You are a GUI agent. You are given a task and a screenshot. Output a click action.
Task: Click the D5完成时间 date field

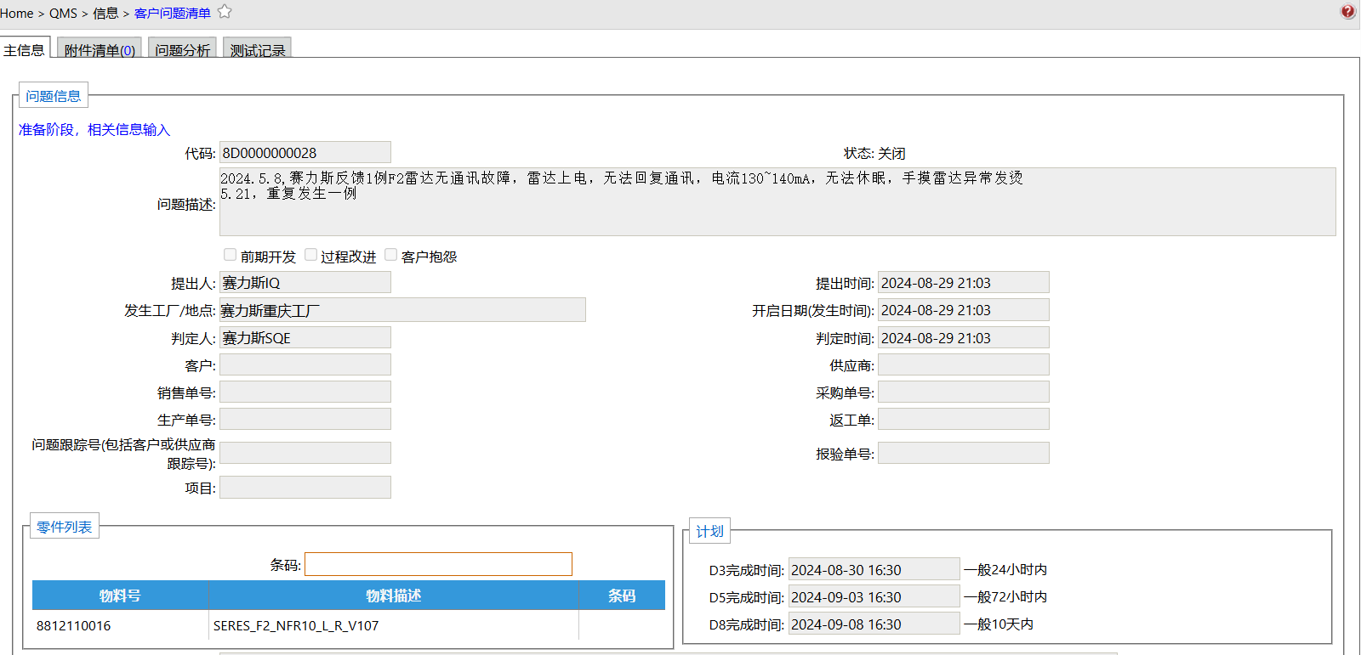pos(874,597)
